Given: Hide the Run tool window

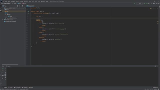Looking at the screenshot, I should [x=157, y=66].
